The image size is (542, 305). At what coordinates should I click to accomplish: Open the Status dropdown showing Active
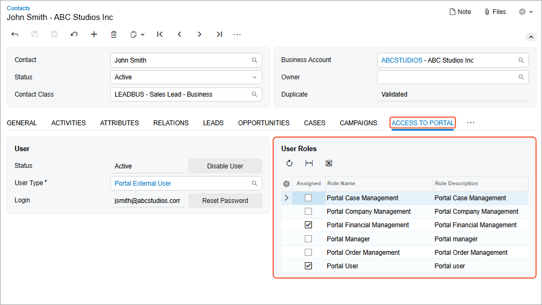[x=186, y=77]
